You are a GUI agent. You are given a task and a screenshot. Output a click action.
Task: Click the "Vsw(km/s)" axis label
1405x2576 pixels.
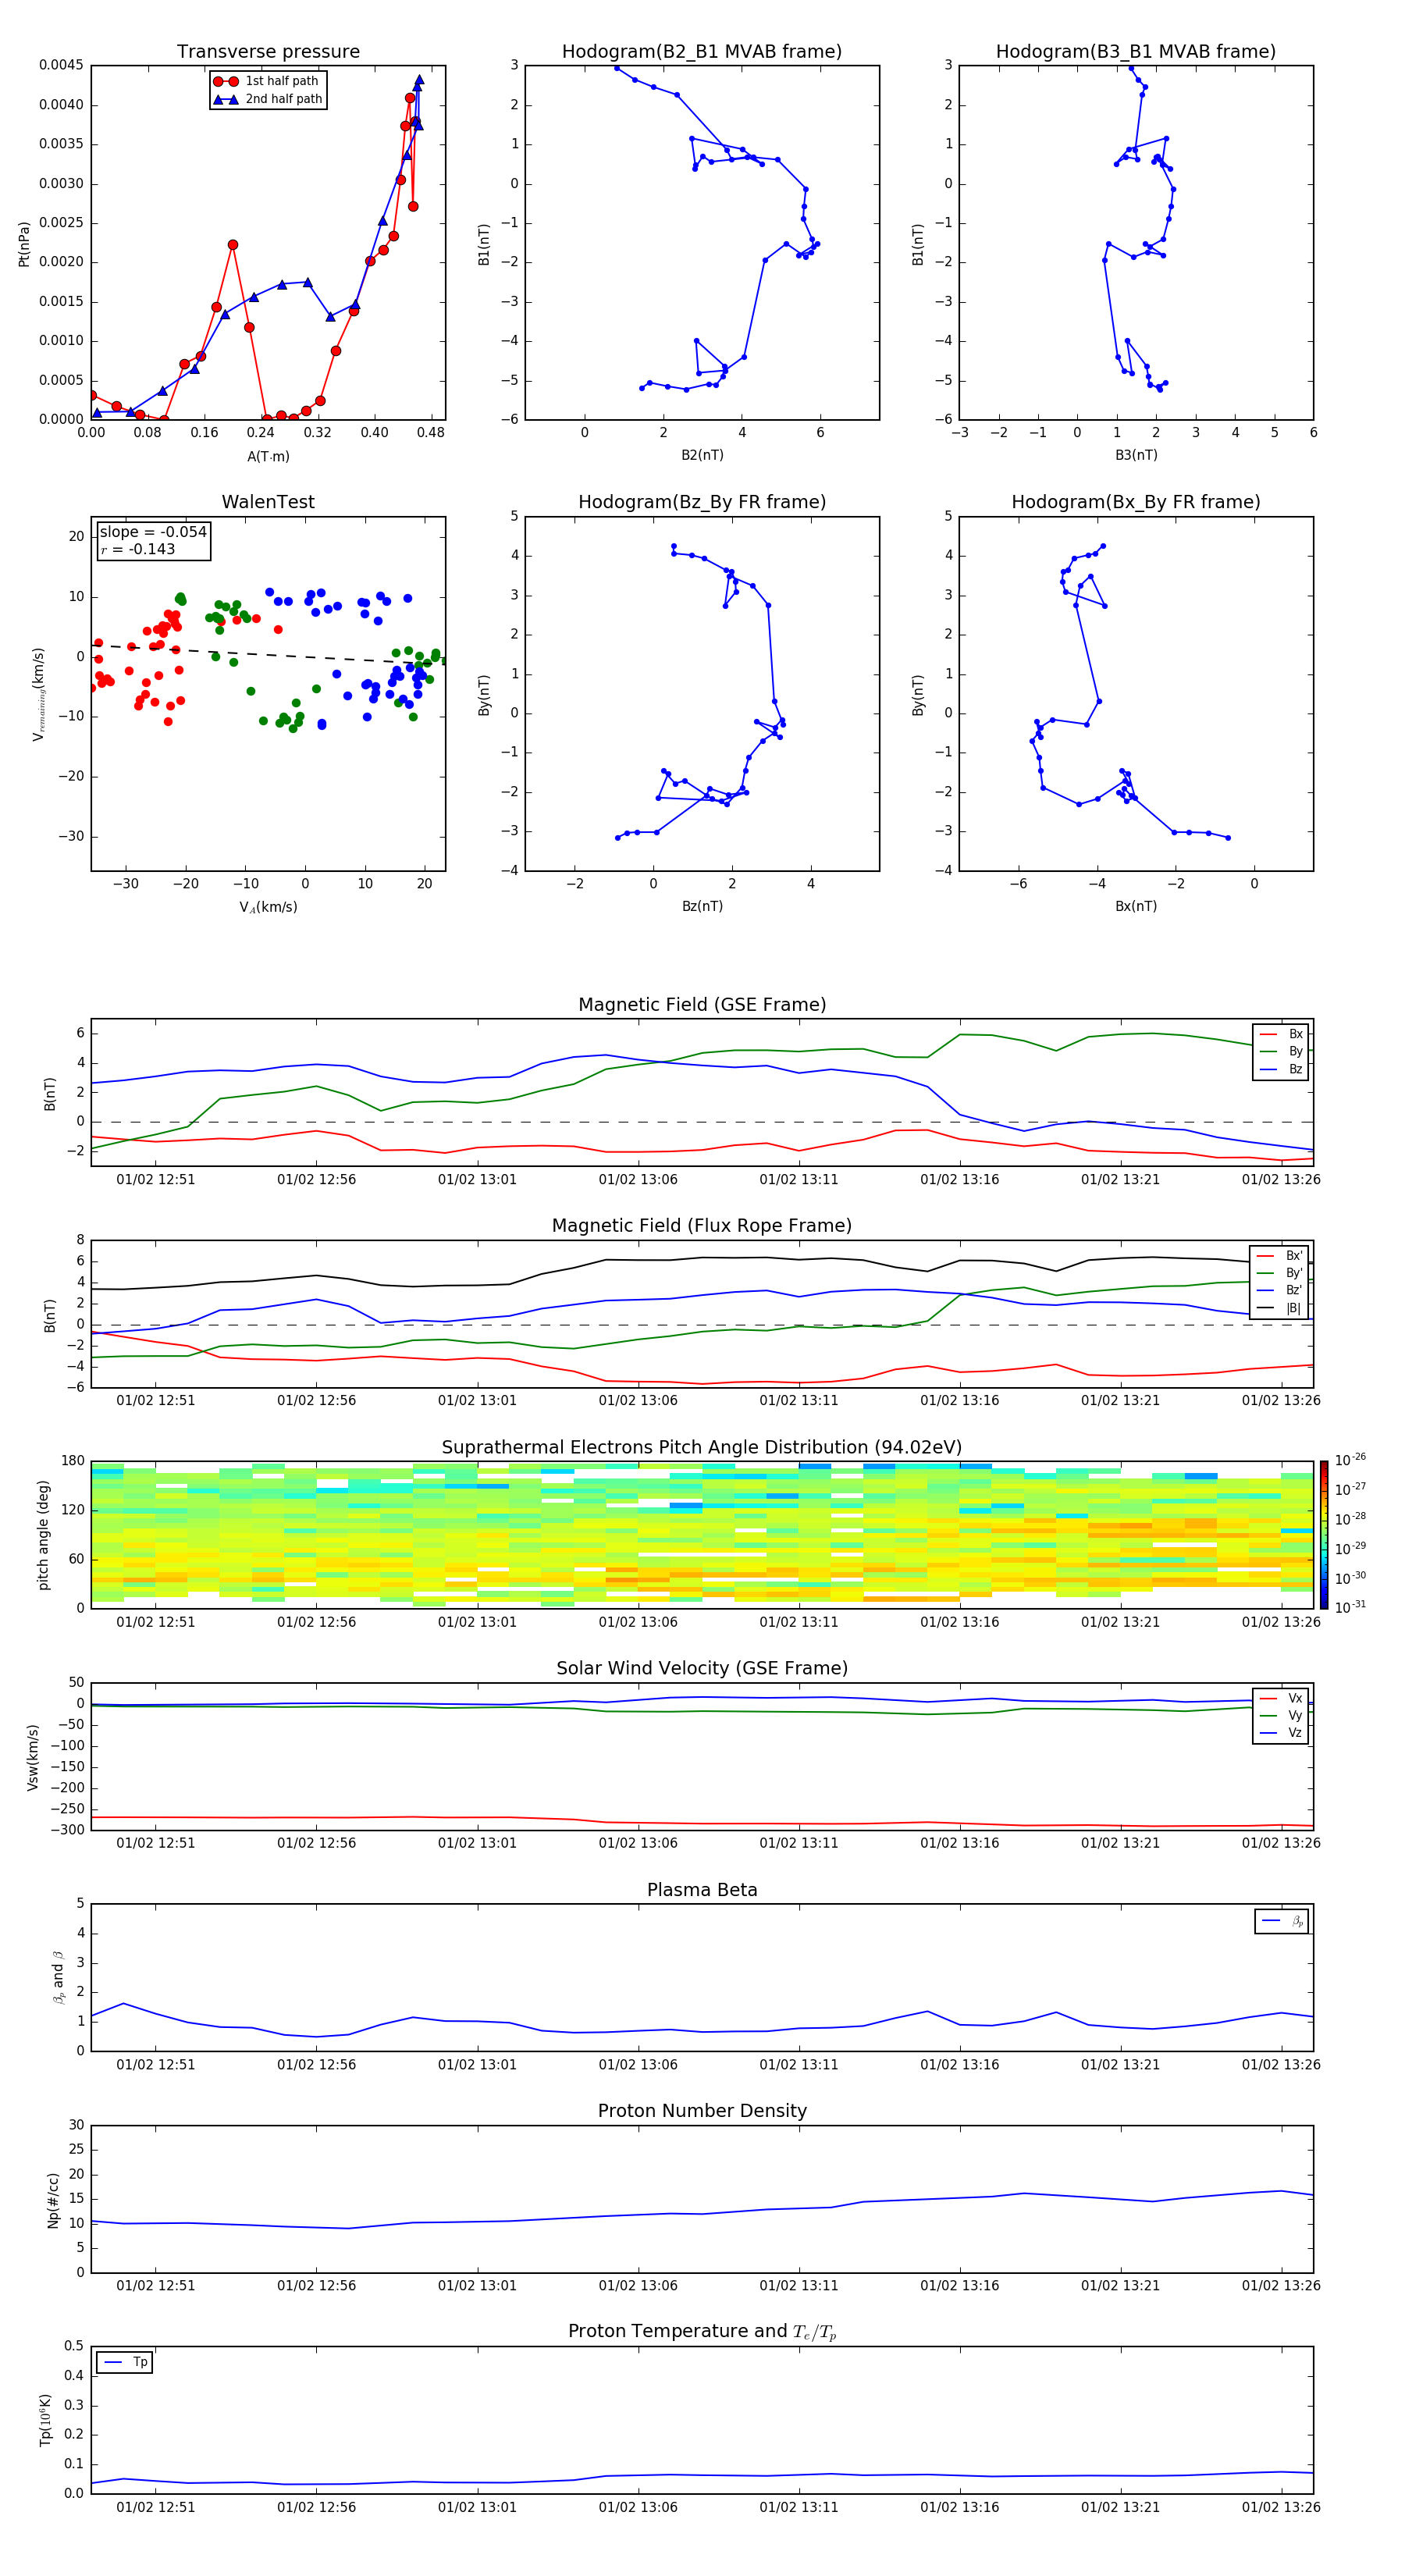(x=33, y=1757)
